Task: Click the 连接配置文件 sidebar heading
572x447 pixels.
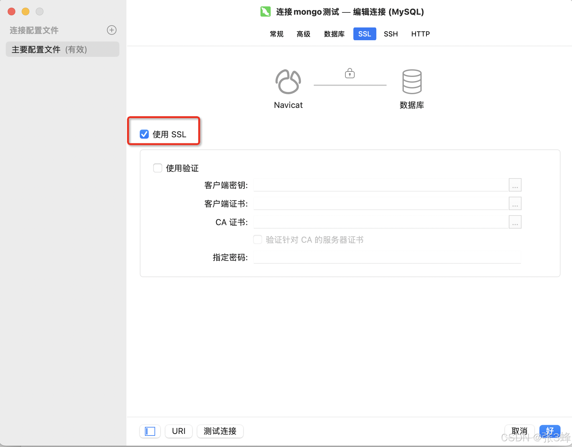Action: 34,30
